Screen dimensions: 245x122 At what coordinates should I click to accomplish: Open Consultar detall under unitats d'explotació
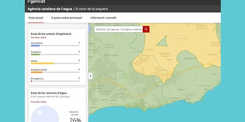[39, 37]
